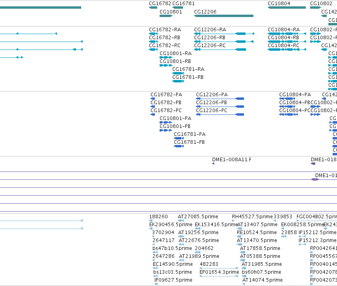
Task: Select the CG16781-RB transcript label
Action: coord(188,77)
